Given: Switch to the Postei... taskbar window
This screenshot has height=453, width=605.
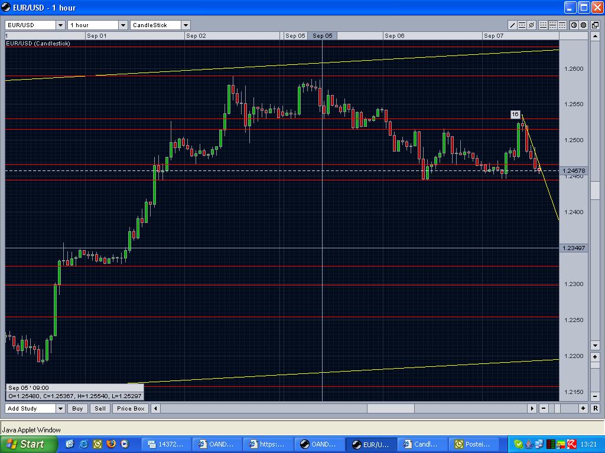Looking at the screenshot, I should click(x=473, y=444).
